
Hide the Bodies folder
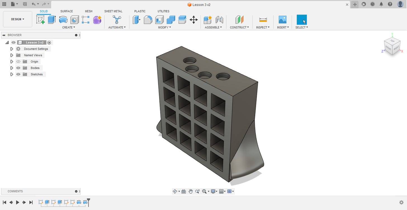(x=18, y=68)
